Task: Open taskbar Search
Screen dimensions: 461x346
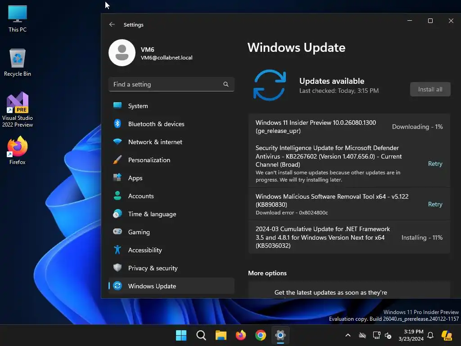Action: tap(201, 335)
